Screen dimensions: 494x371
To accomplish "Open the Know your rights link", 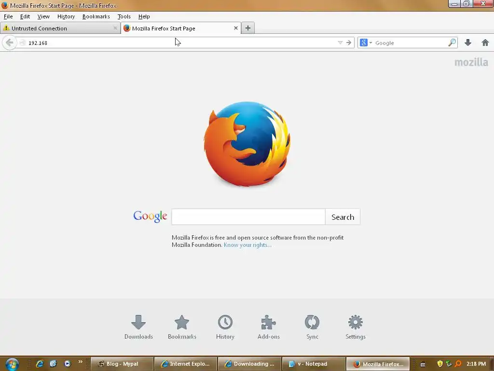I will (247, 245).
